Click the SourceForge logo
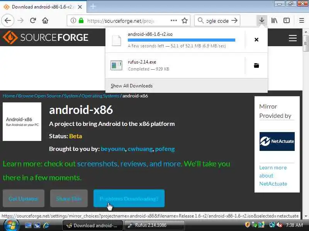 pos(46,37)
